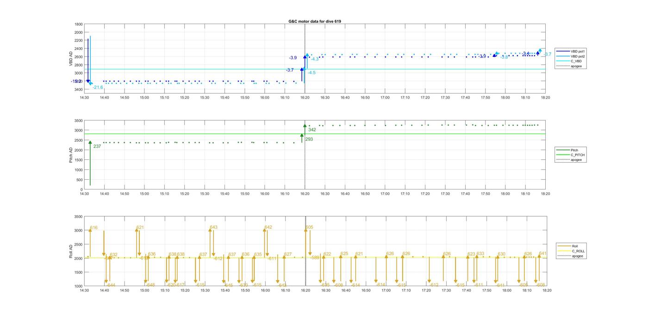Image resolution: width=648 pixels, height=321 pixels.
Task: Click the "-589" roll data label
Action: click(315, 258)
